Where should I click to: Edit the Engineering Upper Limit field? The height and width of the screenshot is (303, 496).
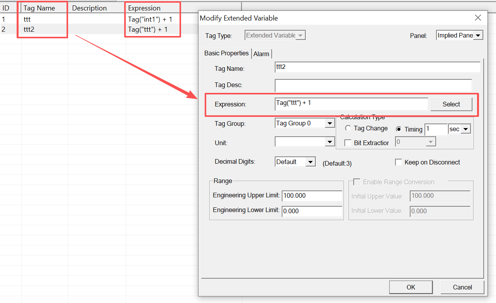312,196
